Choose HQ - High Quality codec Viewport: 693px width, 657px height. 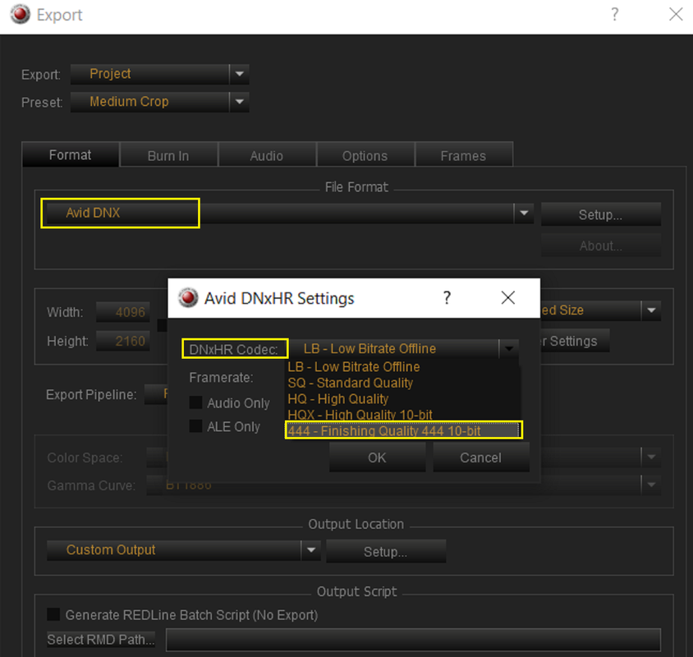point(402,399)
